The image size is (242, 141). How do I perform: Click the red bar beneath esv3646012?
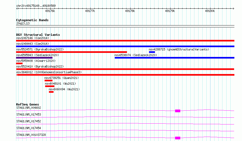click(125, 75)
